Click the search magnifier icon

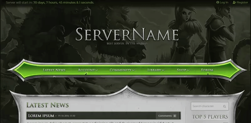[224, 106]
